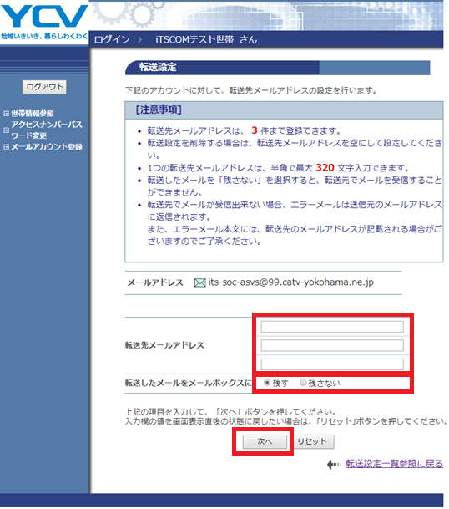Screen dimensions: 449x509
Task: Click the YCV logo
Action: click(44, 16)
